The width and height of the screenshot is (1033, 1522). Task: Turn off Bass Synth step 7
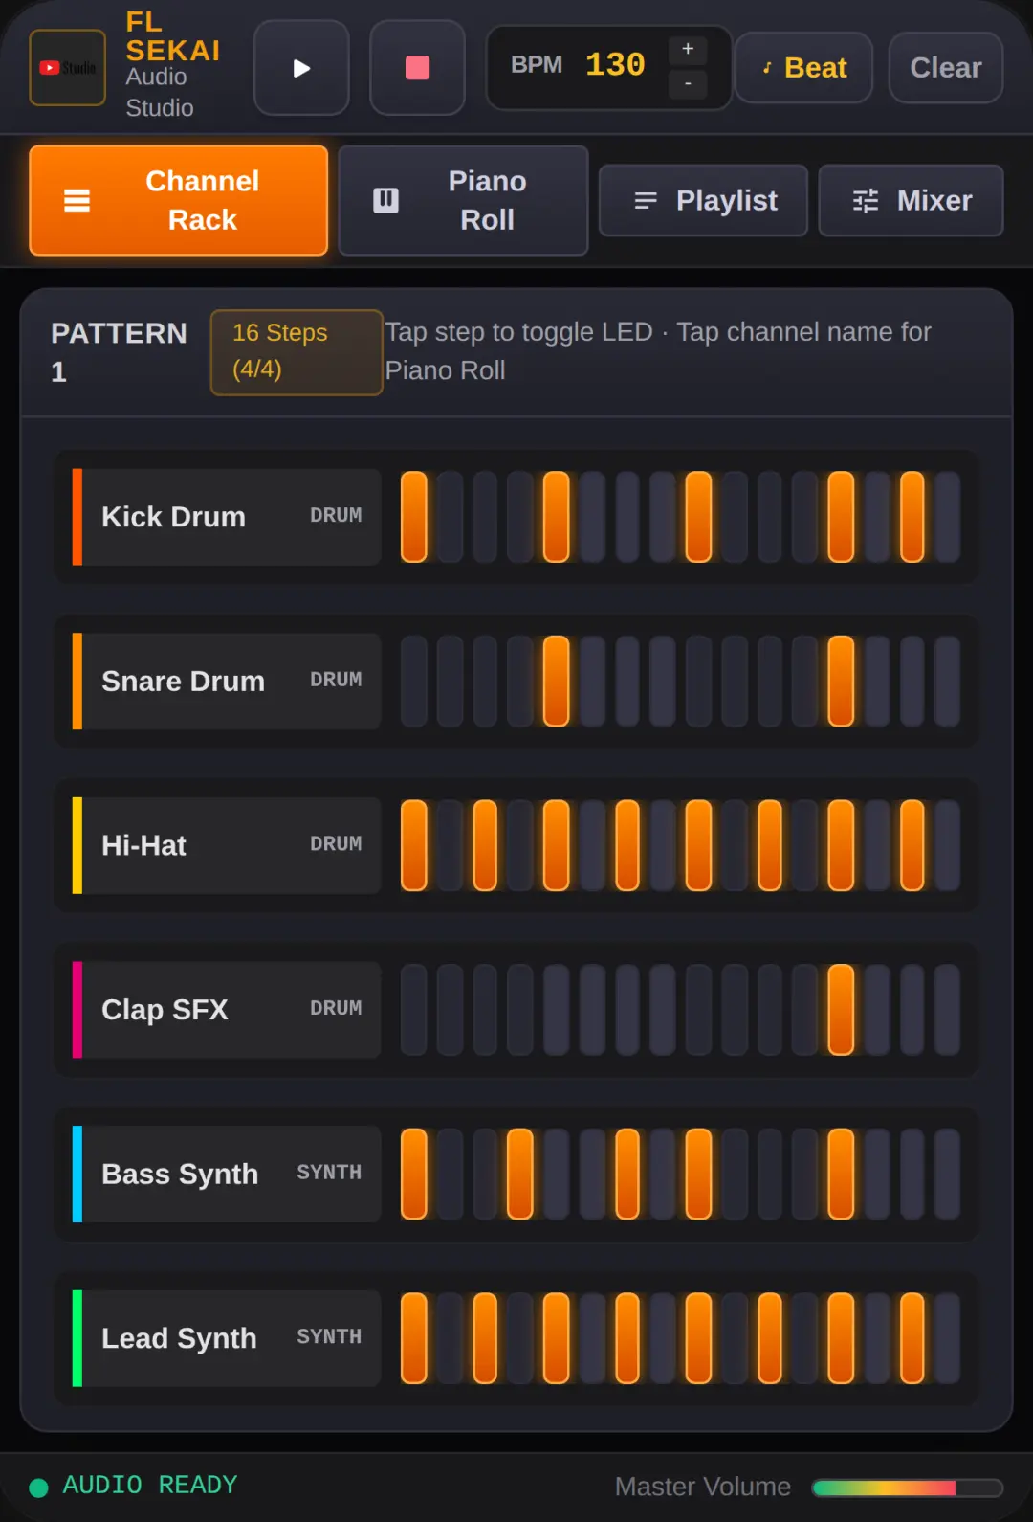click(x=628, y=1174)
